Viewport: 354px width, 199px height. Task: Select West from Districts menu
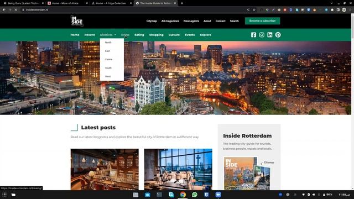(x=108, y=76)
